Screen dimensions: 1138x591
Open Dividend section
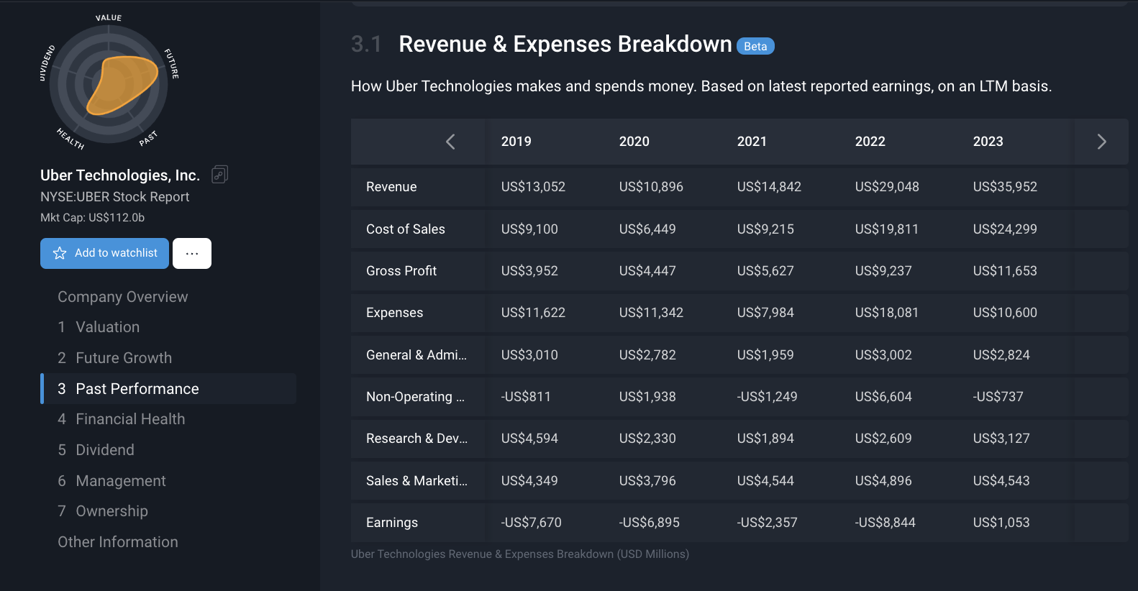coord(96,450)
